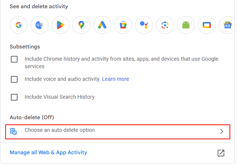Viewport: 237px width, 165px height.
Task: Open Manage all Web & App Activity link
Action: point(49,152)
